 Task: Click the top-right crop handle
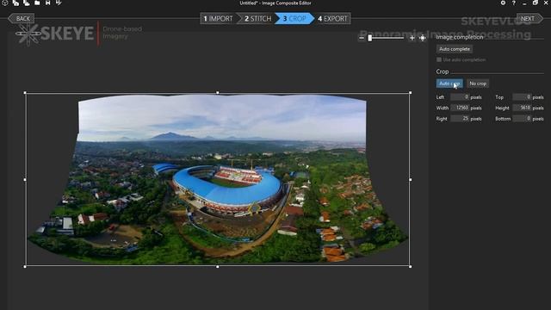coord(410,93)
